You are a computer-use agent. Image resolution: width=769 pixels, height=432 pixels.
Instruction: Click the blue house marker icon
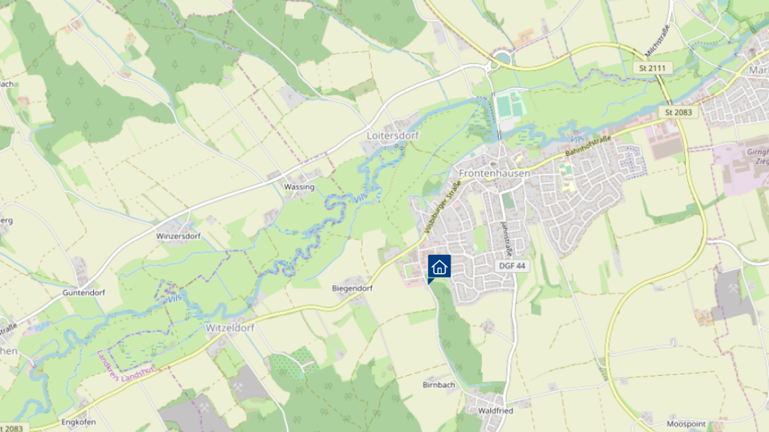pos(439,267)
